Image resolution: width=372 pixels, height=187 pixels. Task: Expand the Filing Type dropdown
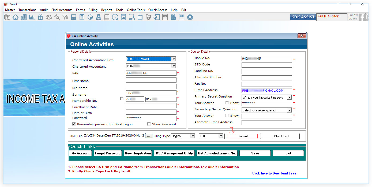pyautogui.click(x=192, y=136)
